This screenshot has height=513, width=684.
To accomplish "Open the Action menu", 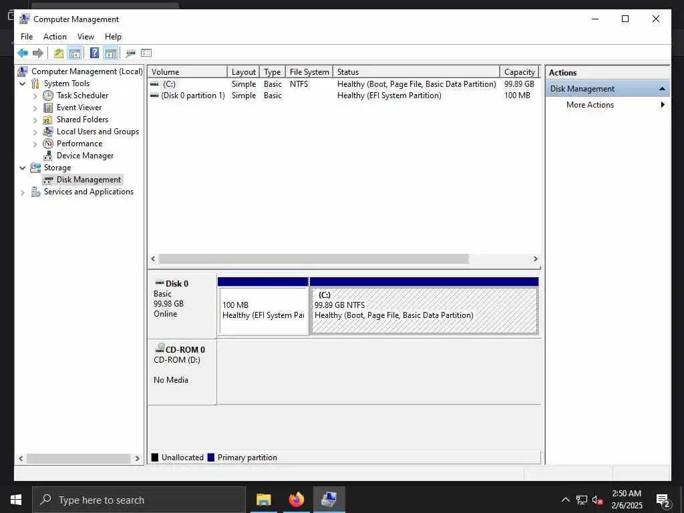I will click(55, 37).
